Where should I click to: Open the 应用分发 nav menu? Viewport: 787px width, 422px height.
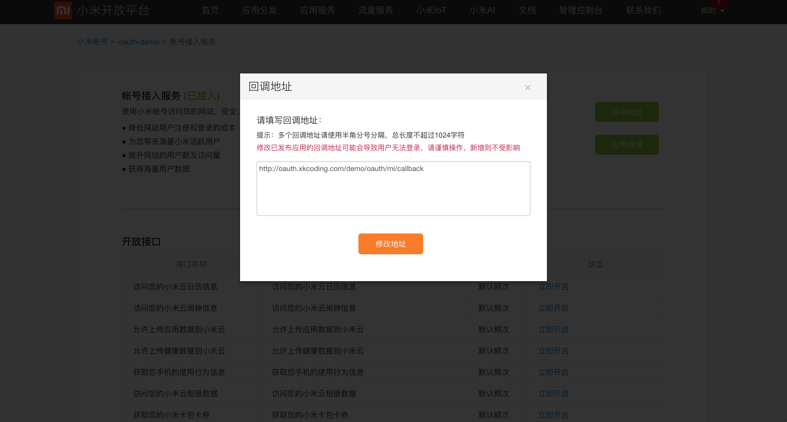tap(260, 10)
